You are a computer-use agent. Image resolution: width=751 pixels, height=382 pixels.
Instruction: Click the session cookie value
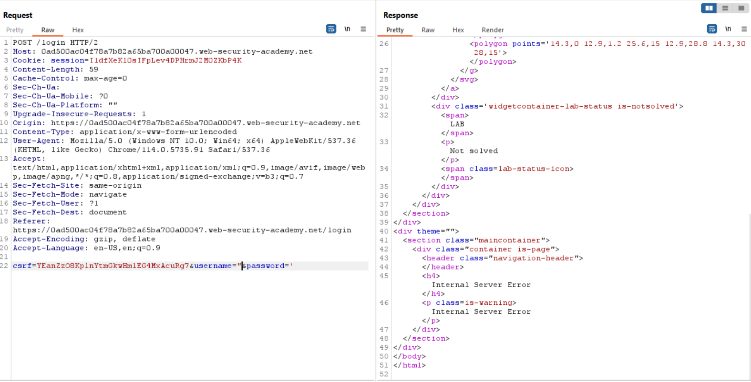pos(165,60)
